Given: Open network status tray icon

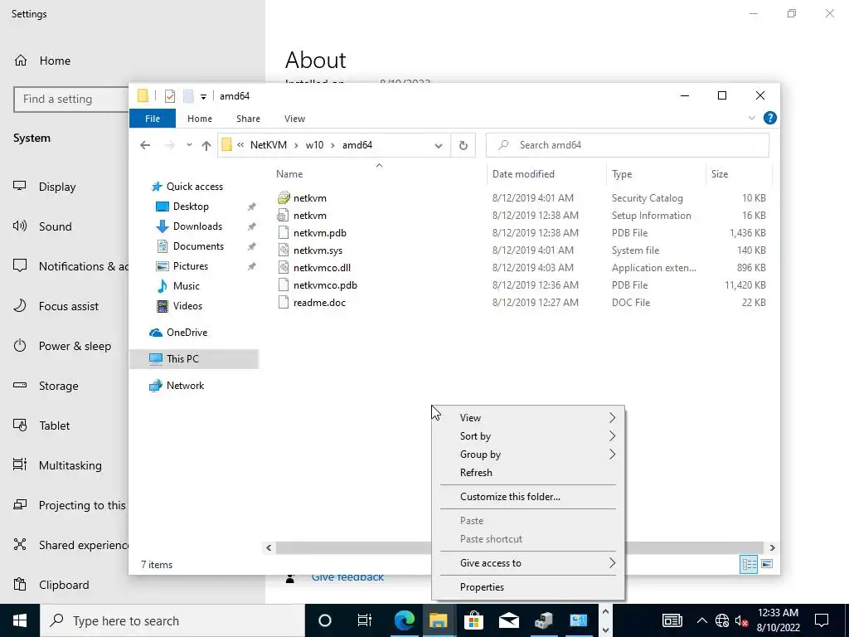Looking at the screenshot, I should pos(722,620).
